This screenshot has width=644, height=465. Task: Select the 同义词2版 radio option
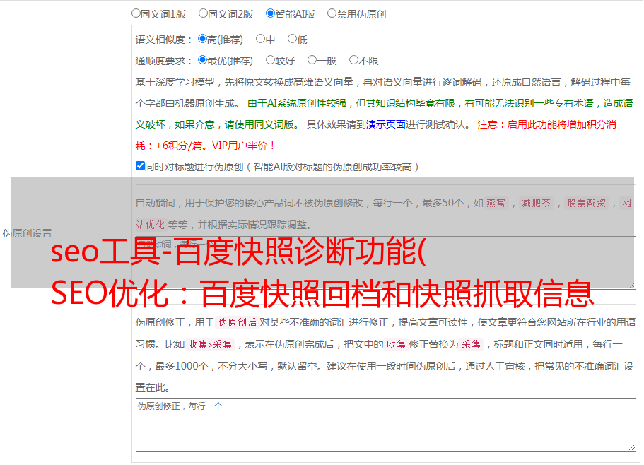203,13
